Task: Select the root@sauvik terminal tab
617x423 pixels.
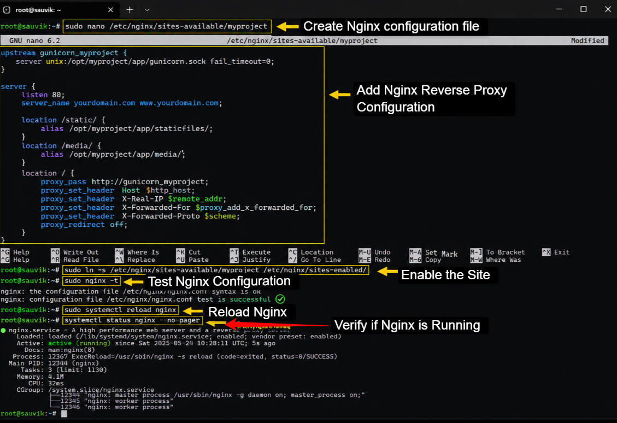Action: tap(59, 9)
